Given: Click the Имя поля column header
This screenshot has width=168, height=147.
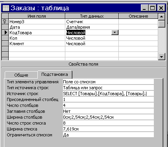Looking at the screenshot, I should coord(37,16).
